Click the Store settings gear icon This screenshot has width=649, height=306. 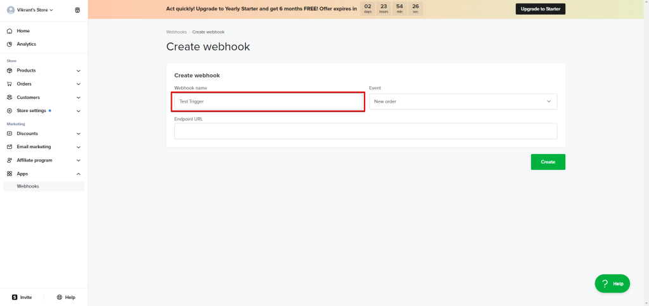tap(10, 111)
